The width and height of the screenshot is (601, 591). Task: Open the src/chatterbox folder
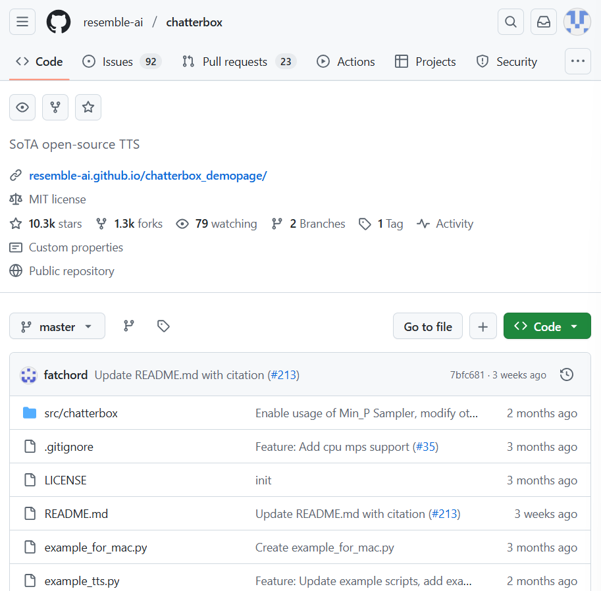[81, 413]
